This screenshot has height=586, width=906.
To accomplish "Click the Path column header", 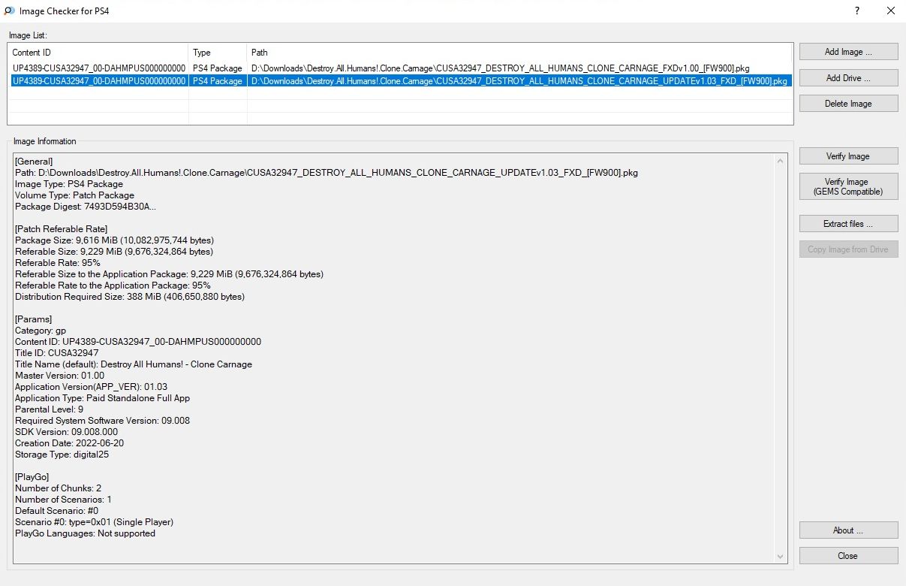I will click(x=519, y=53).
